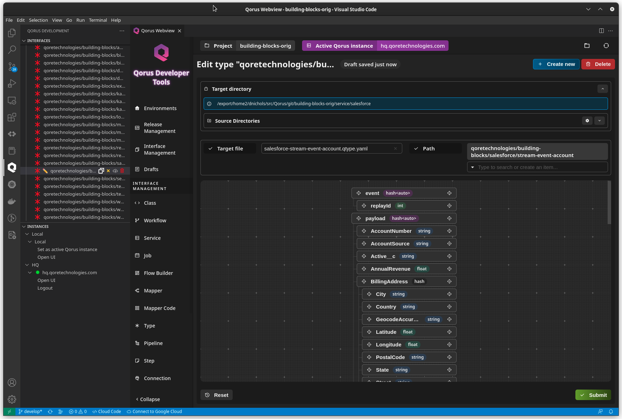622x419 pixels.
Task: Open the Search view in activity bar
Action: pyautogui.click(x=12, y=50)
